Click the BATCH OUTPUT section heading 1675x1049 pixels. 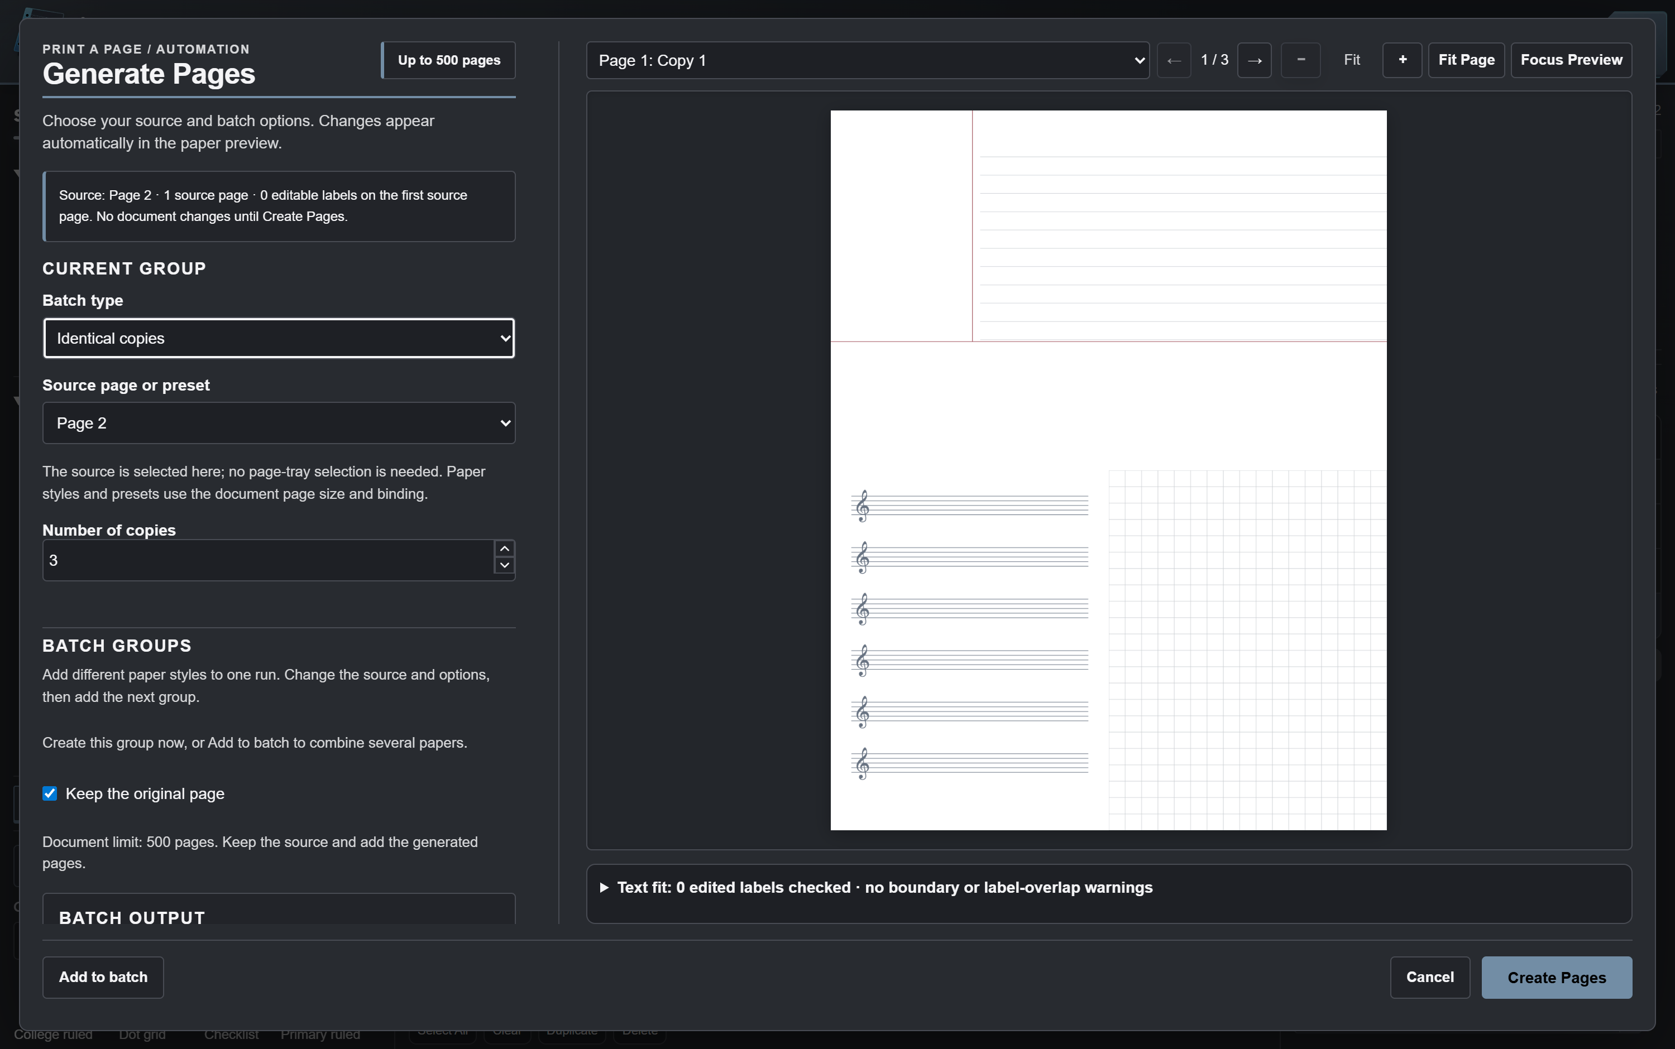click(132, 918)
